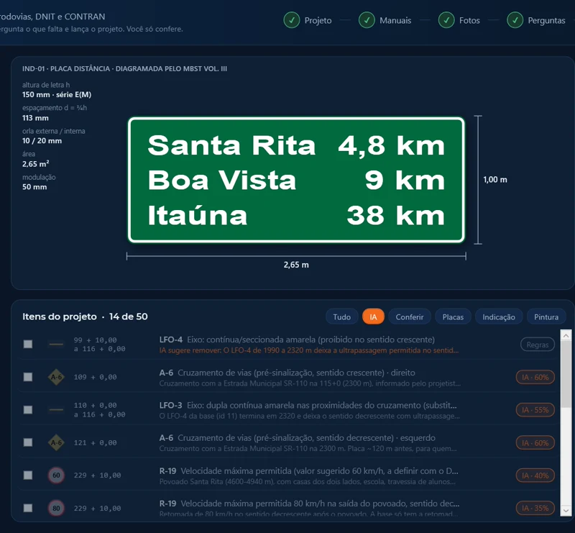Click the IA · 60% badge on crescente A-6 row
The image size is (575, 533).
point(535,377)
